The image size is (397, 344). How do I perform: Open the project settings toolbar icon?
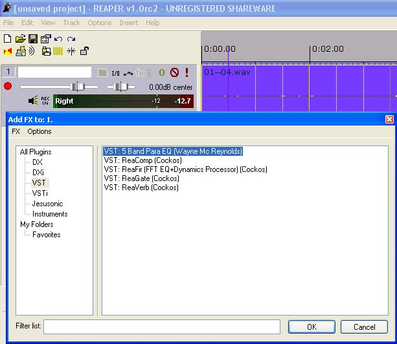46,39
